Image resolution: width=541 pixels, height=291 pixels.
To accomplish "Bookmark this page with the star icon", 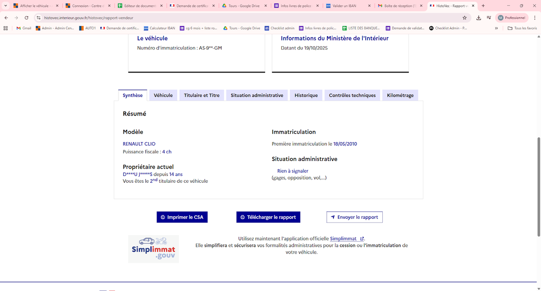I will pos(464,18).
